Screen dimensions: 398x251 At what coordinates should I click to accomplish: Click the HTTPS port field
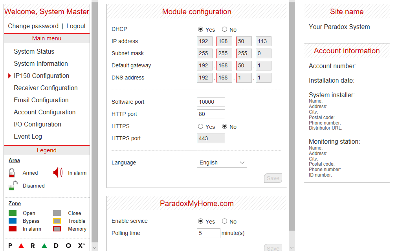tap(211, 138)
